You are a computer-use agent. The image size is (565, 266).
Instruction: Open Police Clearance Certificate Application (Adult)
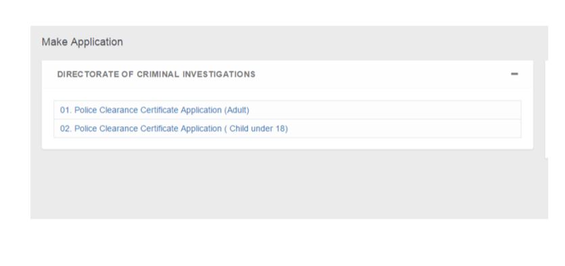[155, 110]
